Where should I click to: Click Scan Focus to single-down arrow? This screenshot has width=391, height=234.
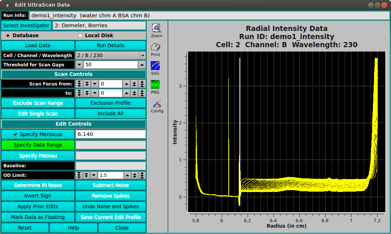pos(95,93)
